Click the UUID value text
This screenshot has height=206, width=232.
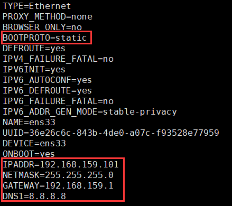(x=124, y=133)
